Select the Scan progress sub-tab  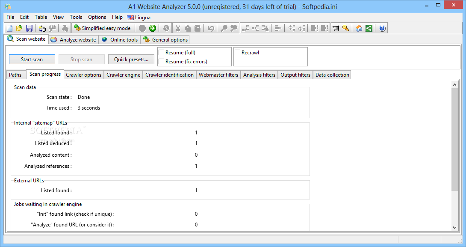click(x=45, y=74)
